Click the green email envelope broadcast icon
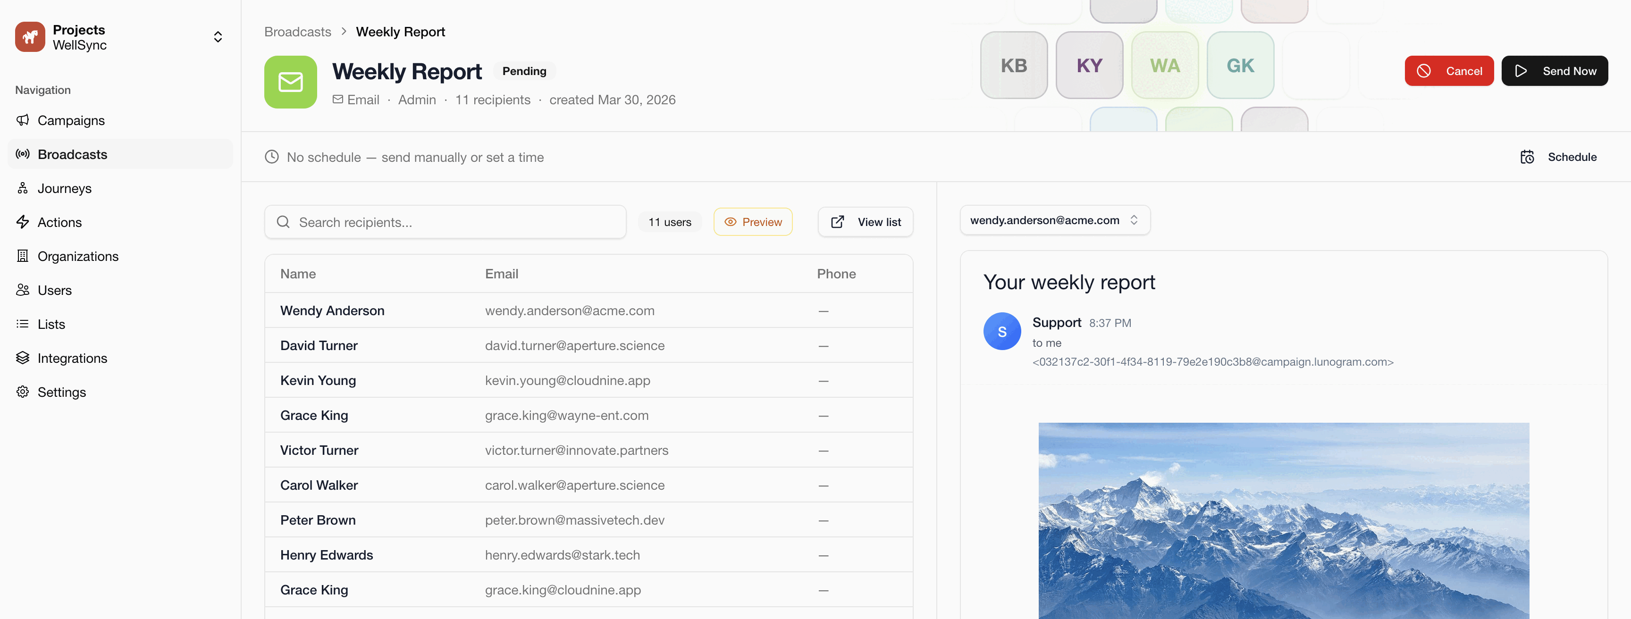This screenshot has width=1631, height=619. pos(291,82)
